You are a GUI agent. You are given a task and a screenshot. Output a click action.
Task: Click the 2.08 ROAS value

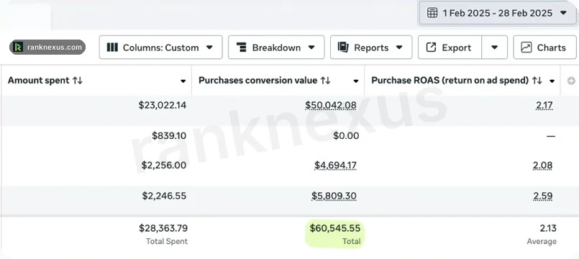pyautogui.click(x=543, y=165)
